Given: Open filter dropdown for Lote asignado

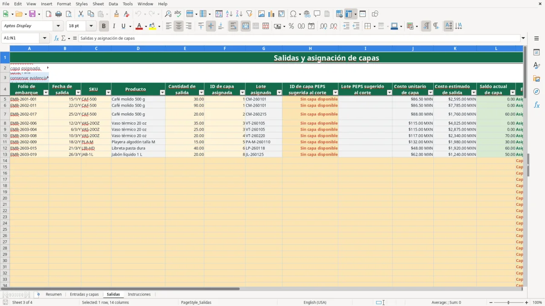Looking at the screenshot, I should (x=279, y=92).
